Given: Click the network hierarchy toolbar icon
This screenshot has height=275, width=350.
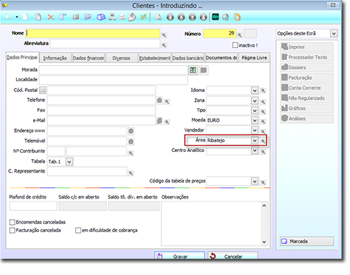Looking at the screenshot, I should click(112, 17).
